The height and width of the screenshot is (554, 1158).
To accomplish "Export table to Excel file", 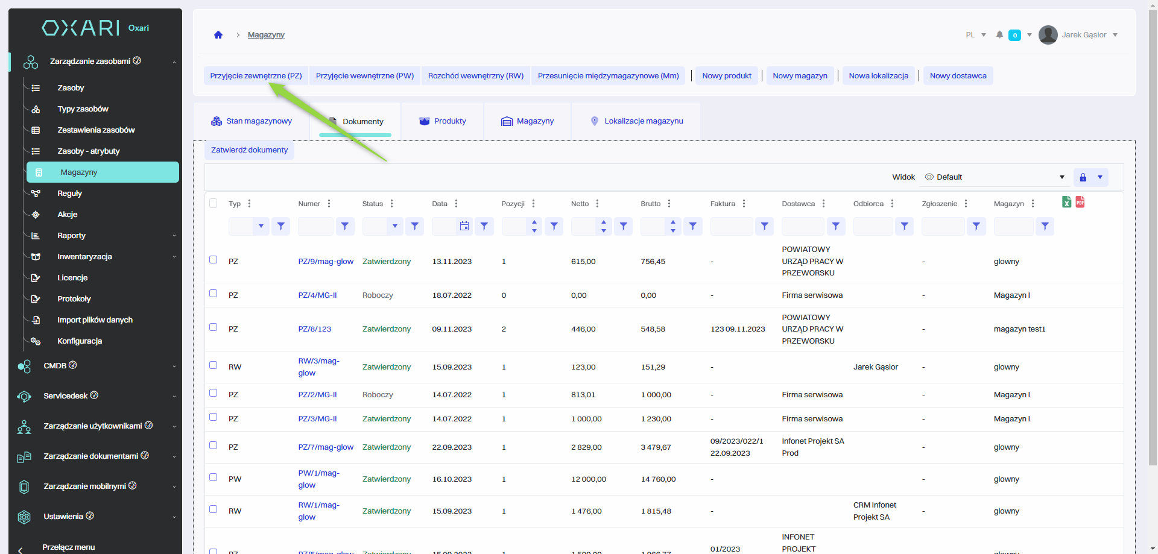I will 1066,202.
